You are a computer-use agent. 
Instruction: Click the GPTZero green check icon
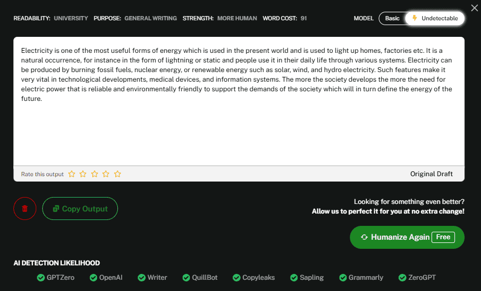41,278
